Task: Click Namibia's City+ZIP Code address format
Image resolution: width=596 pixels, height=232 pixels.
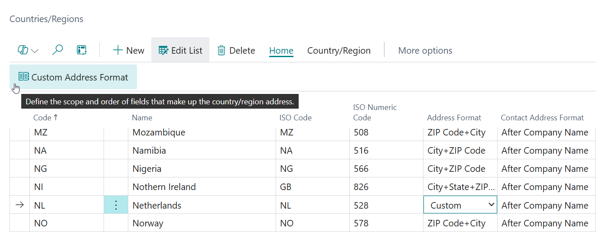Action: click(x=456, y=151)
